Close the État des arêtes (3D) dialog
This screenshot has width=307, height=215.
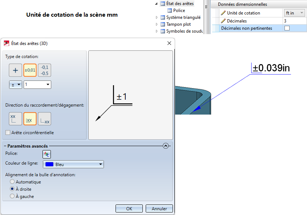(x=169, y=43)
